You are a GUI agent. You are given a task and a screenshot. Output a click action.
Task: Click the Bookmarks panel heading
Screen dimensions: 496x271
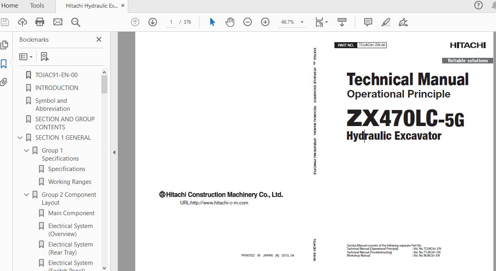(x=34, y=40)
